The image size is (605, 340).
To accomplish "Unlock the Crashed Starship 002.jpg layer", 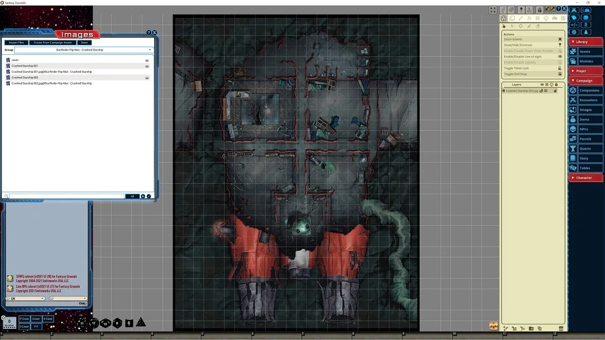I will click(x=555, y=91).
